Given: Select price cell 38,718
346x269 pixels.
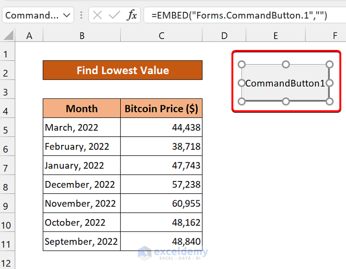Looking at the screenshot, I should coord(162,146).
